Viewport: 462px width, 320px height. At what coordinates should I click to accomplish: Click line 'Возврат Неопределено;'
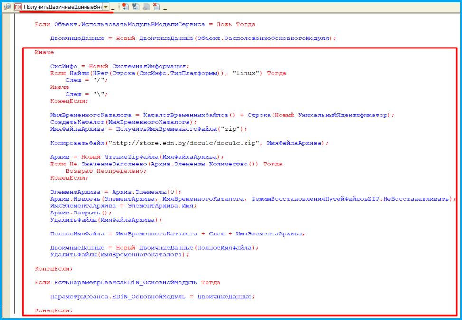pyautogui.click(x=106, y=171)
